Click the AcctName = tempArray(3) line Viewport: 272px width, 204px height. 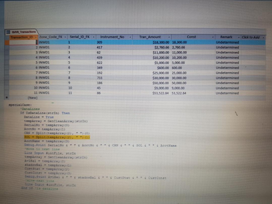tap(47, 141)
